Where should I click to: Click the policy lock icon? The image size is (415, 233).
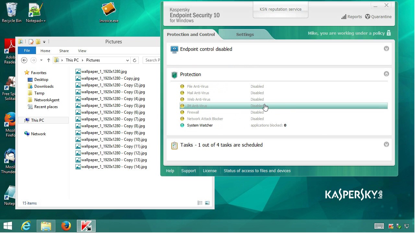389,33
